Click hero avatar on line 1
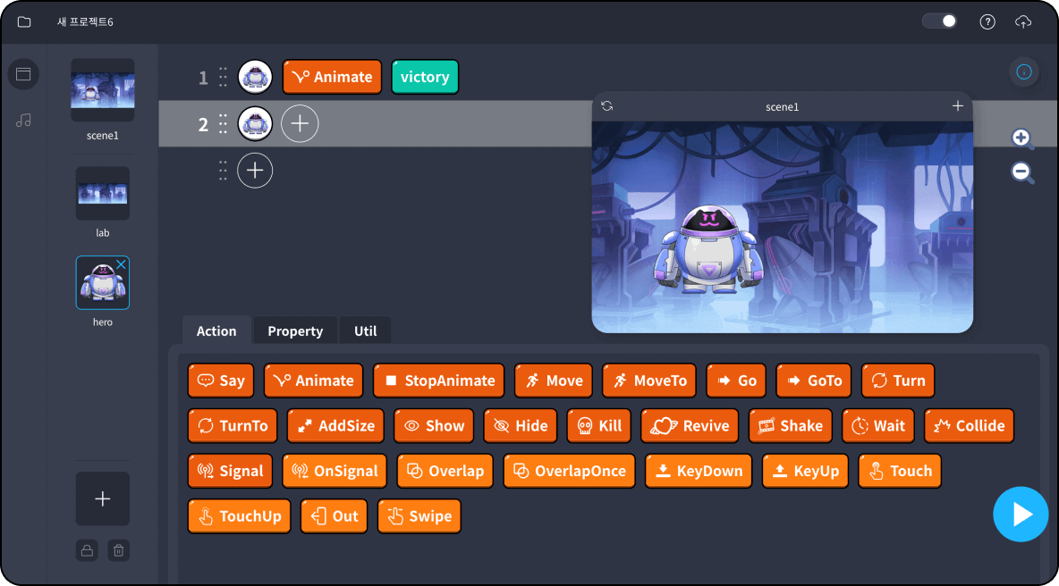The image size is (1059, 586). [x=255, y=77]
